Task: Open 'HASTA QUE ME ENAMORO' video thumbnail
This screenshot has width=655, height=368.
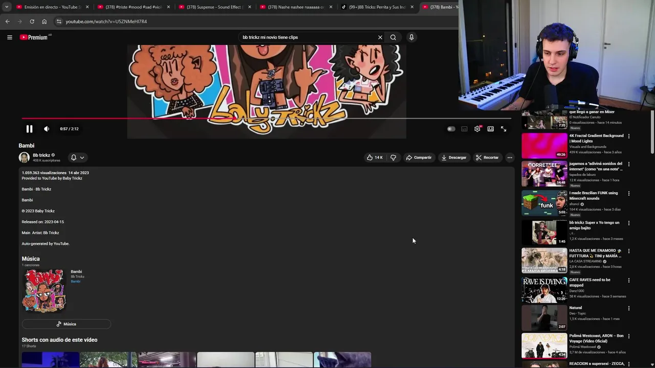Action: 544,261
